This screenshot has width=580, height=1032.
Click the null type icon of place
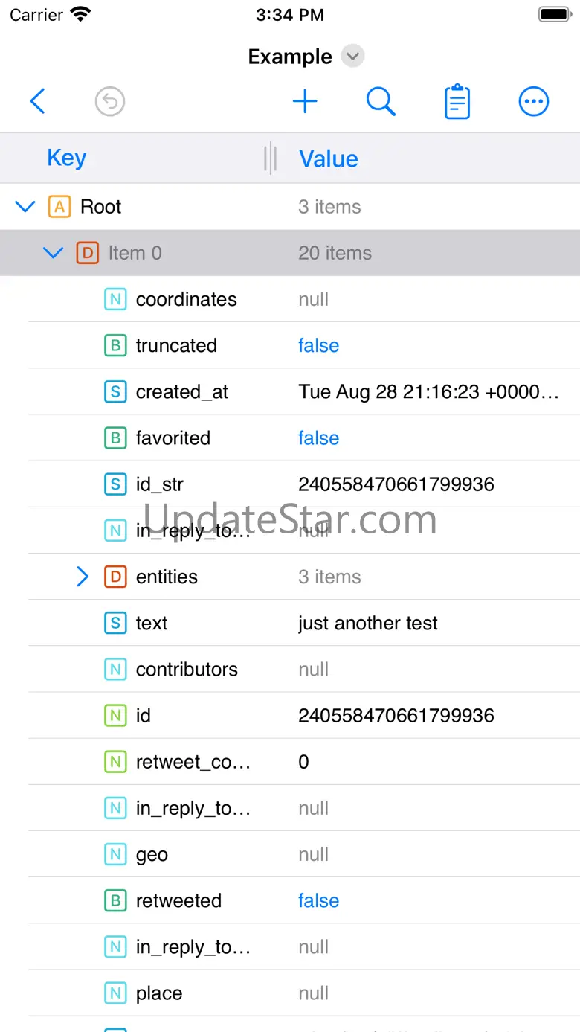tap(115, 993)
